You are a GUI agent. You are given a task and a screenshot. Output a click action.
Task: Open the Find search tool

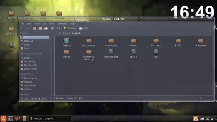click(x=55, y=28)
